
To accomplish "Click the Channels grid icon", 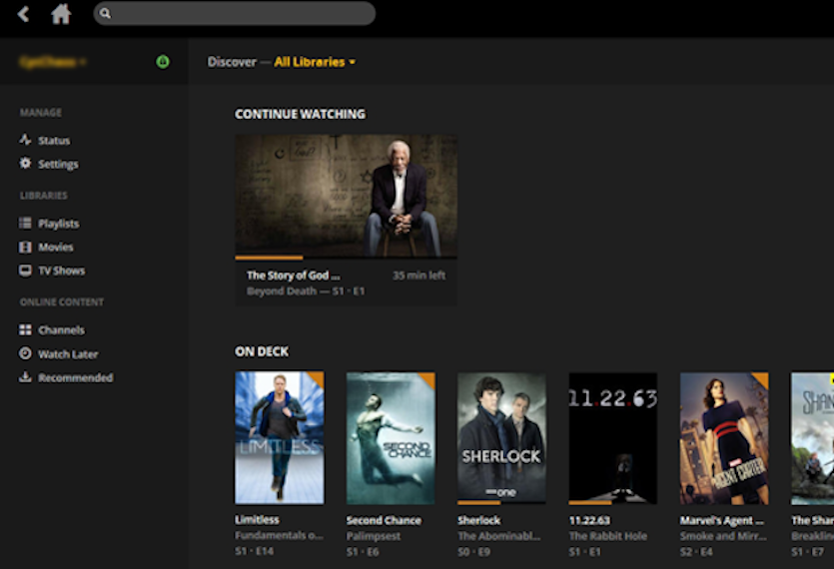I will pos(25,329).
